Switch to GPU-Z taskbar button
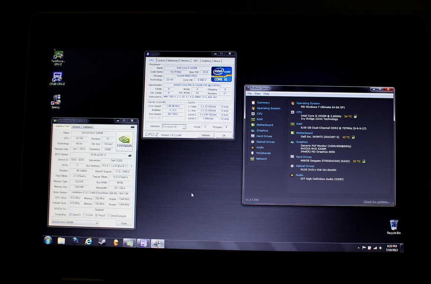The height and width of the screenshot is (284, 431). pyautogui.click(x=129, y=242)
